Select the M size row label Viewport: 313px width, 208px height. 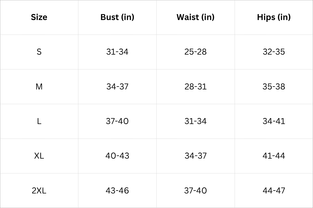click(39, 86)
